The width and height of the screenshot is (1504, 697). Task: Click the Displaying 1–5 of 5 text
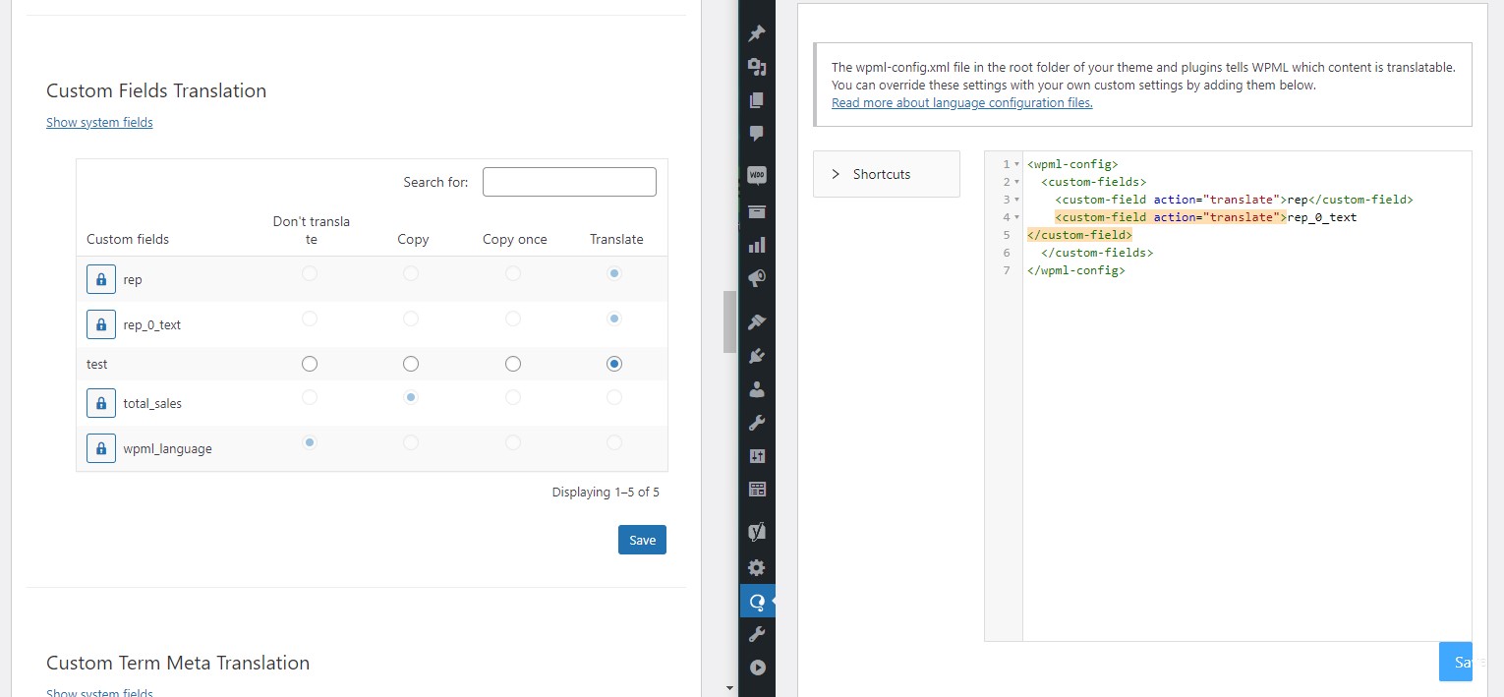[606, 492]
